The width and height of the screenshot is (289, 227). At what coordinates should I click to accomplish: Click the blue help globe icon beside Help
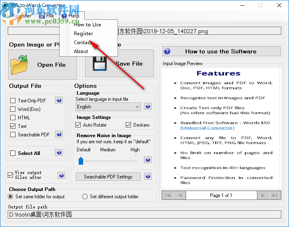coord(64,16)
